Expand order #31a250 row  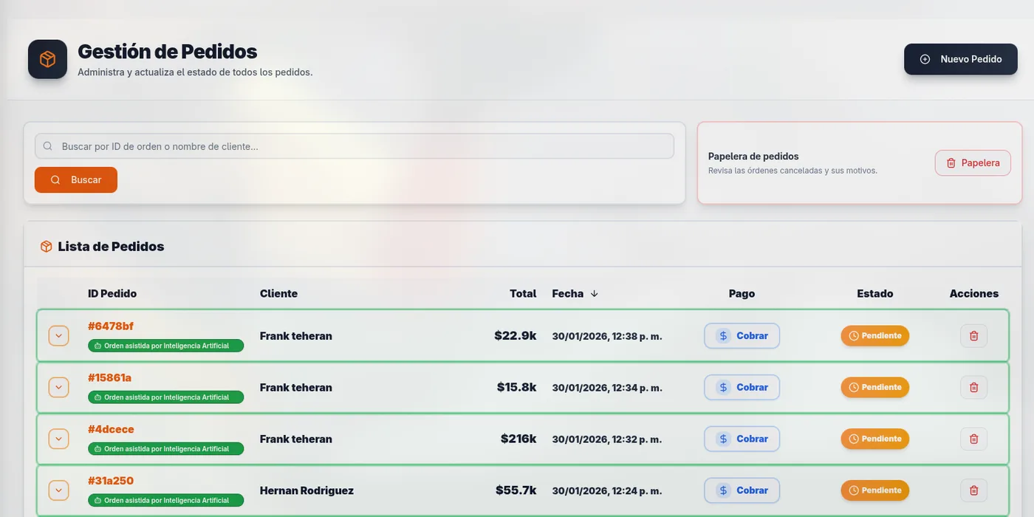click(59, 490)
